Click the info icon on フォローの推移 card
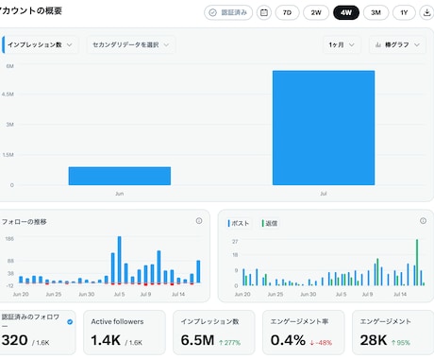This screenshot has width=434, height=359. coord(199,221)
